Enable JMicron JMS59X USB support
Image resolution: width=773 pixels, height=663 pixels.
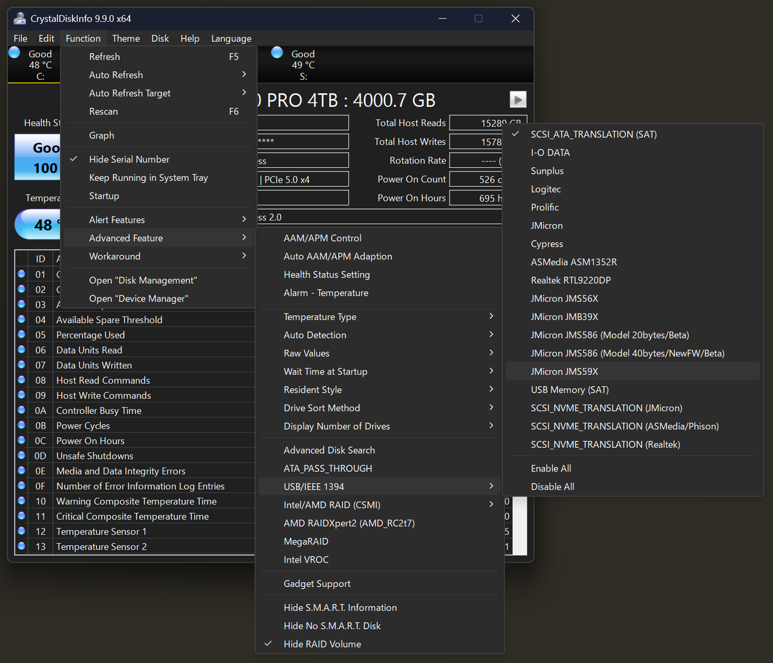pyautogui.click(x=633, y=371)
